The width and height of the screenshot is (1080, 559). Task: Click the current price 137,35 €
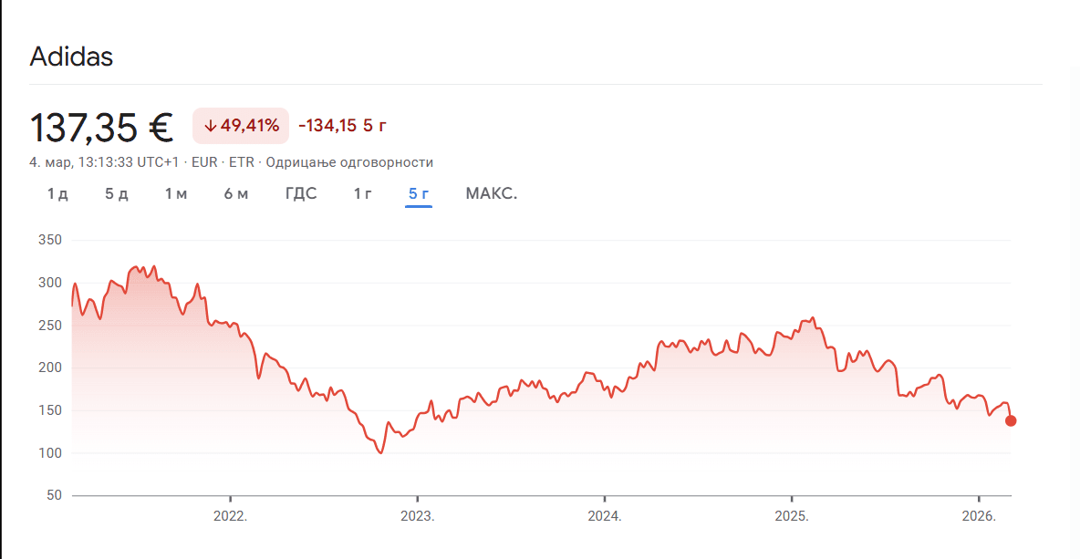click(x=102, y=127)
